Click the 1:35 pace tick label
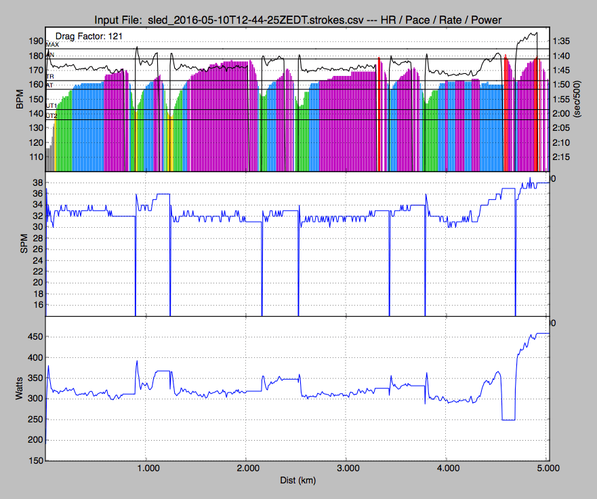This screenshot has height=499, width=597. pos(562,41)
